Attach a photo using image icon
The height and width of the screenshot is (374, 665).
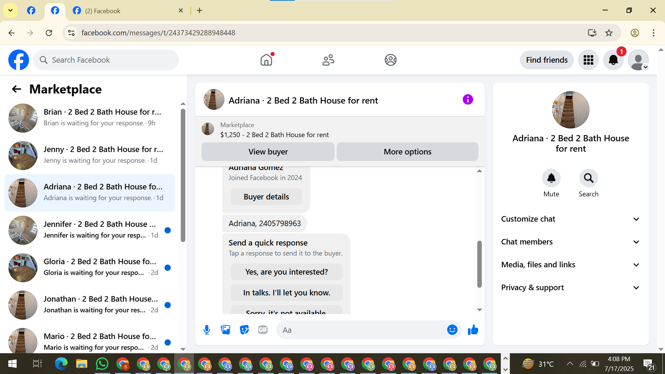point(225,330)
